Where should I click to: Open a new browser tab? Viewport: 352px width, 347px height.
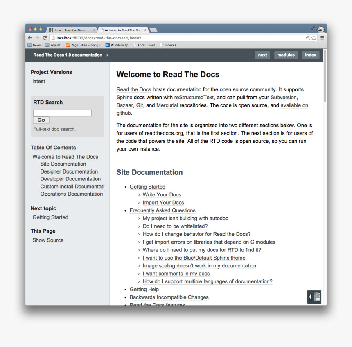coord(153,30)
